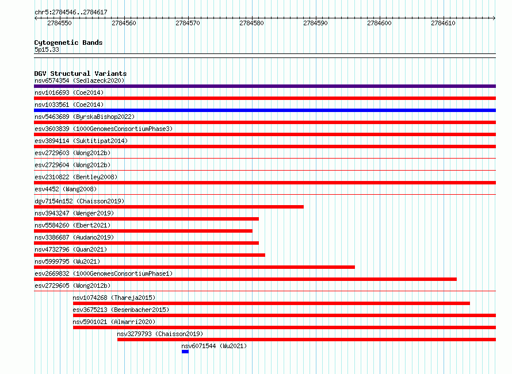Select the red bar under nsv3943247
The image size is (512, 374).
[x=146, y=219]
